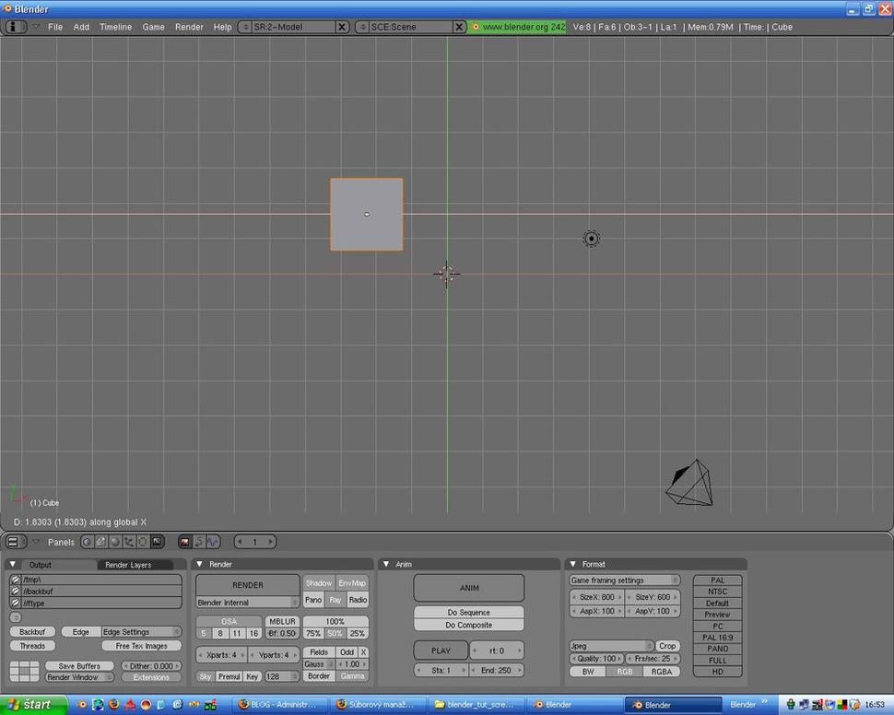The image size is (894, 715).
Task: Open the info window type selector icon
Action: click(16, 27)
